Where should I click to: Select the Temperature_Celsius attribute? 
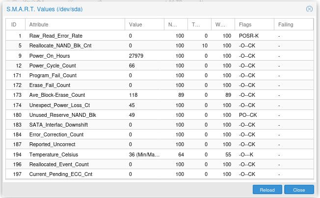(53, 154)
